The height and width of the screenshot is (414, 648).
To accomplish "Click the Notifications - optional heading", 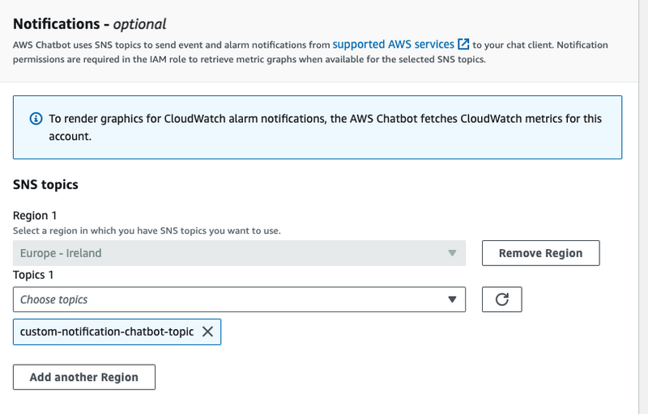I will (89, 24).
